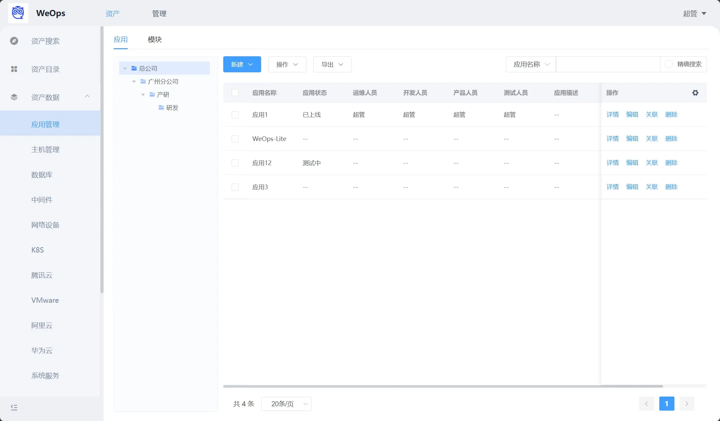Click page number 1 button
The width and height of the screenshot is (720, 421).
[667, 404]
